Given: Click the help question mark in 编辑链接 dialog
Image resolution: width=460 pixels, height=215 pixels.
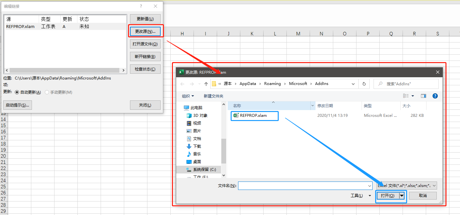Looking at the screenshot, I should pos(141,6).
